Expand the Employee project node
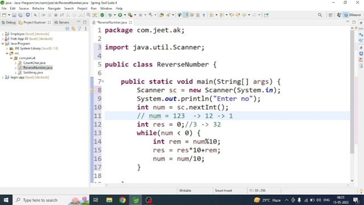Viewport: 364px width, 205px height. tap(3, 34)
